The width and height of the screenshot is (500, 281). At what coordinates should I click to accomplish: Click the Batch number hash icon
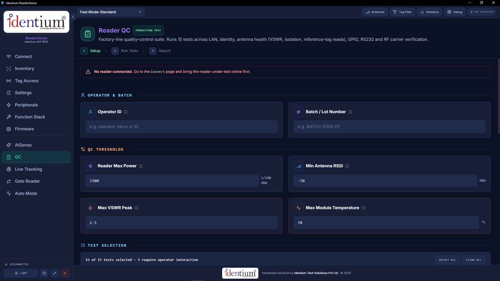point(298,112)
